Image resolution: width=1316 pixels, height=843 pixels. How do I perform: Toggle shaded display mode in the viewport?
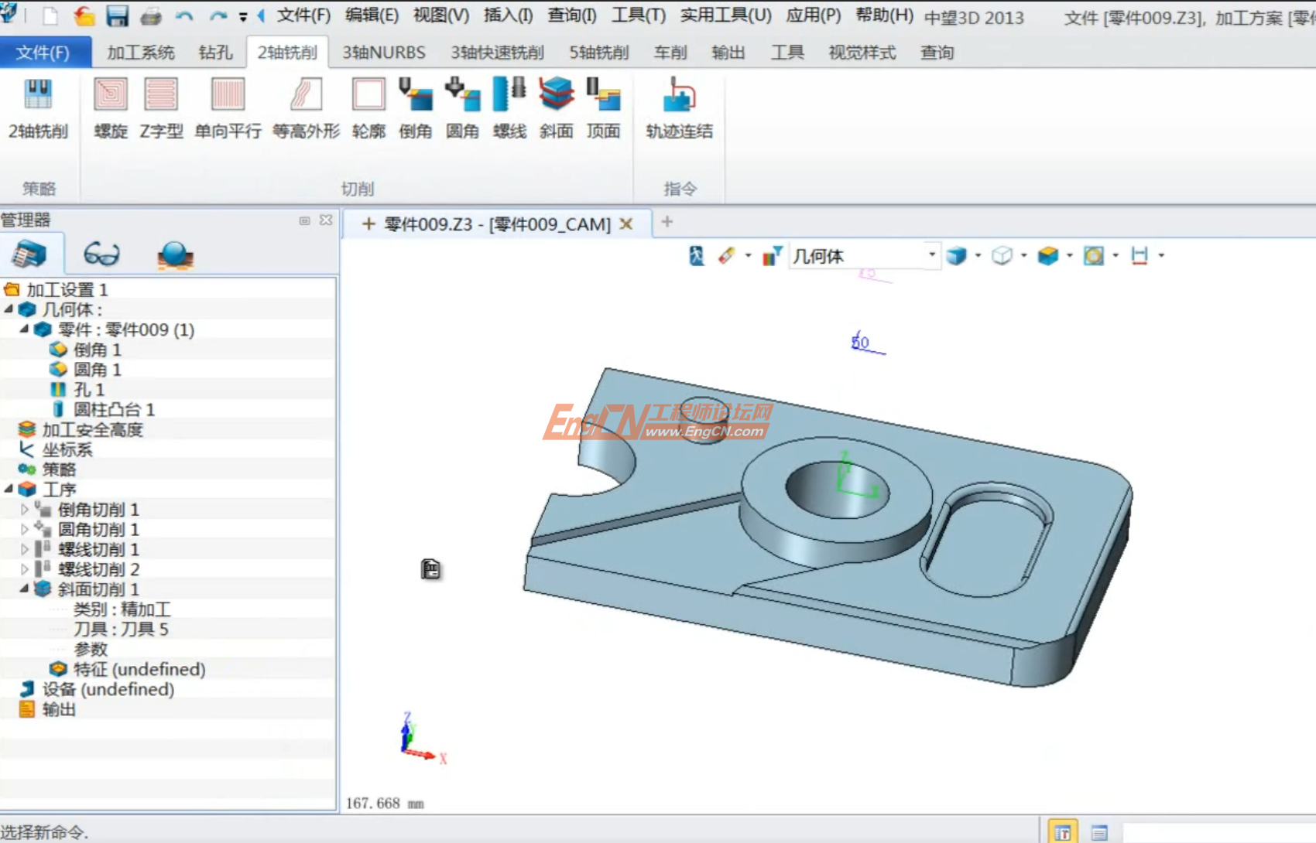click(958, 255)
